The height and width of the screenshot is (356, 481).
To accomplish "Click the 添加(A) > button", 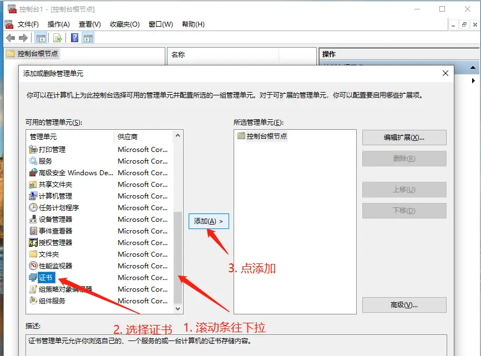I will tap(209, 221).
